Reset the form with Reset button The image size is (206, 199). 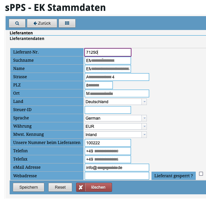tap(60, 187)
